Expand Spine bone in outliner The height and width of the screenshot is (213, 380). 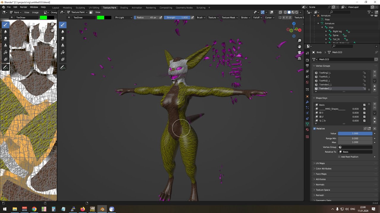click(326, 35)
